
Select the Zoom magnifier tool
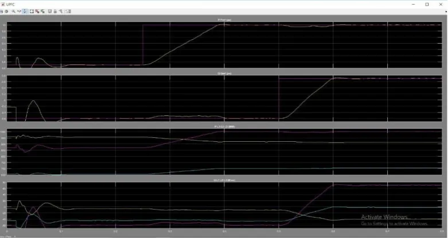13,11
